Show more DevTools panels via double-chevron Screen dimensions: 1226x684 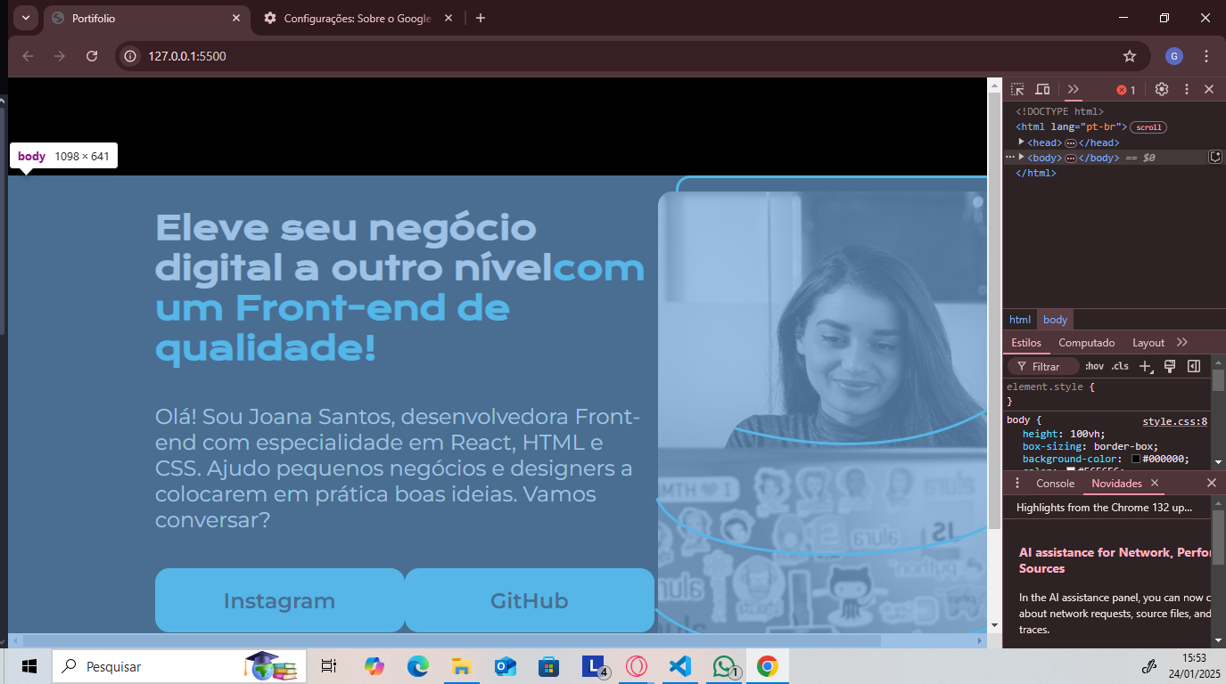tap(1074, 90)
